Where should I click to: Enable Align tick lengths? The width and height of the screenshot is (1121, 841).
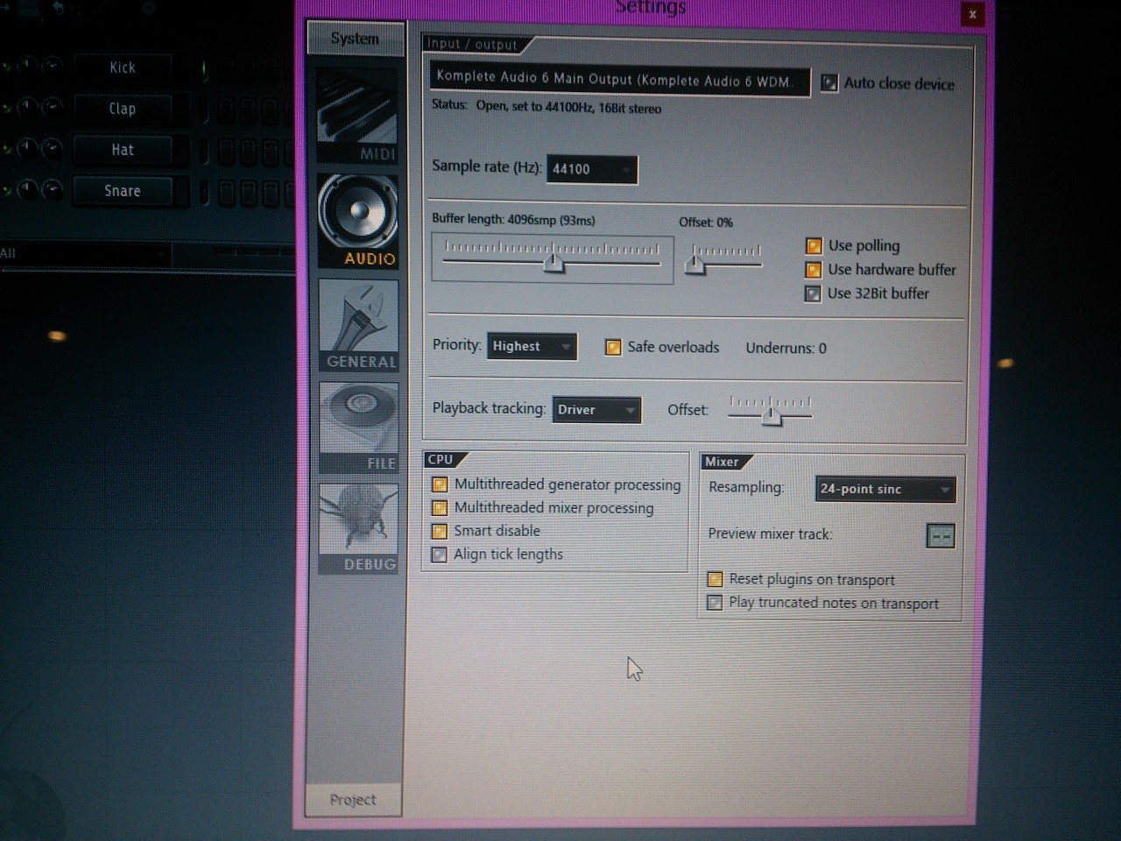click(x=497, y=555)
